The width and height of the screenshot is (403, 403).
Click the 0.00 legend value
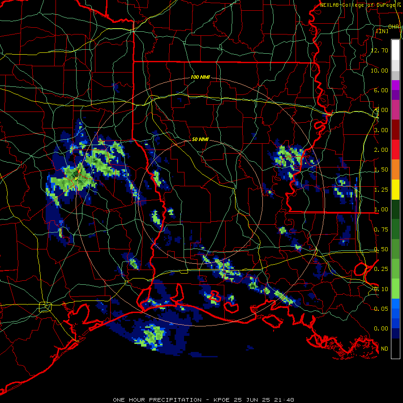point(381,329)
